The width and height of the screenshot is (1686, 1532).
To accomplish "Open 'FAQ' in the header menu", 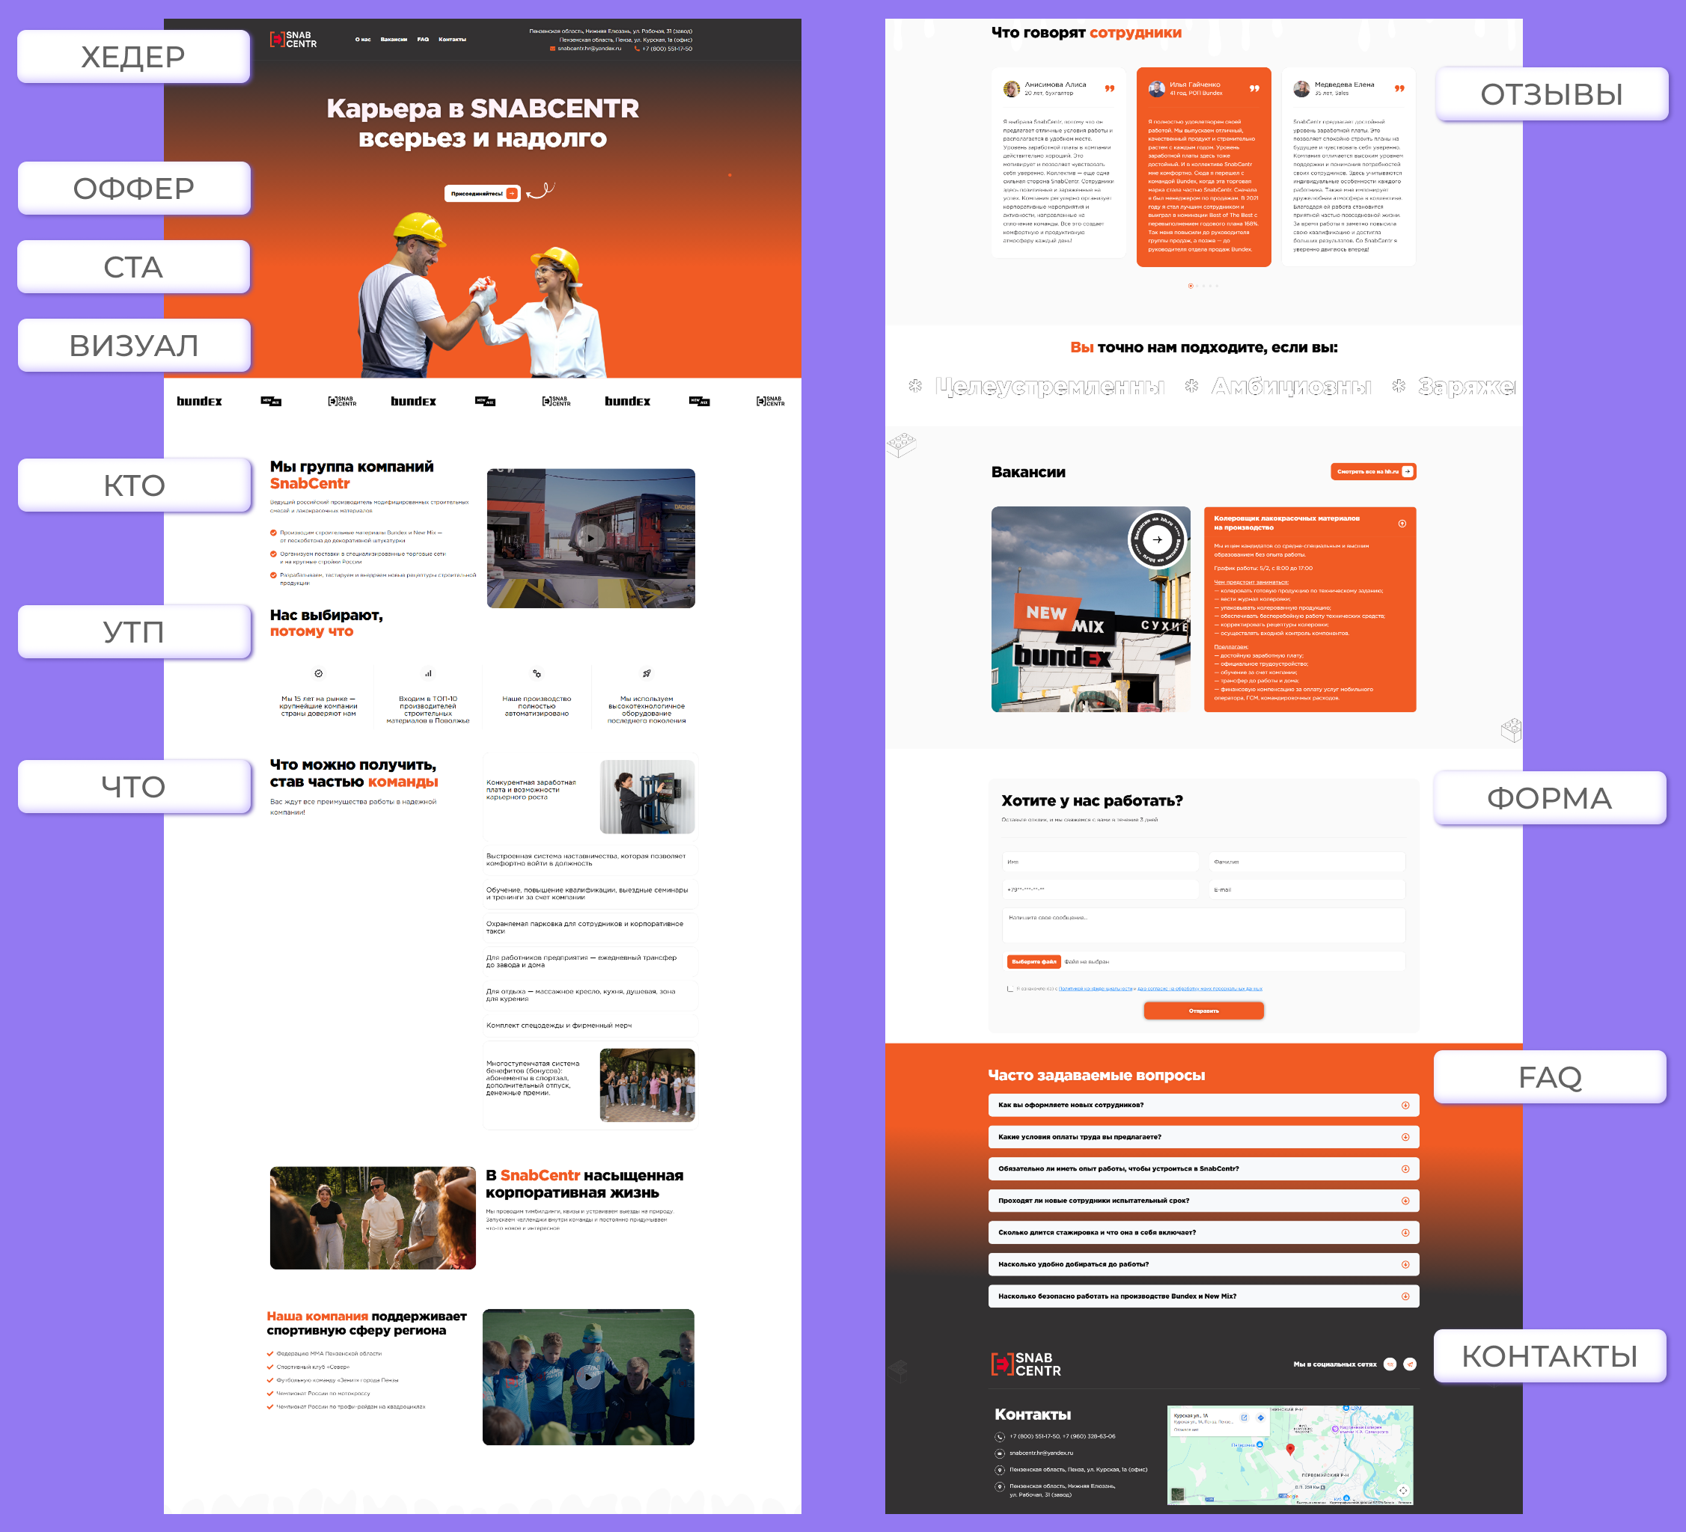I will [x=422, y=40].
